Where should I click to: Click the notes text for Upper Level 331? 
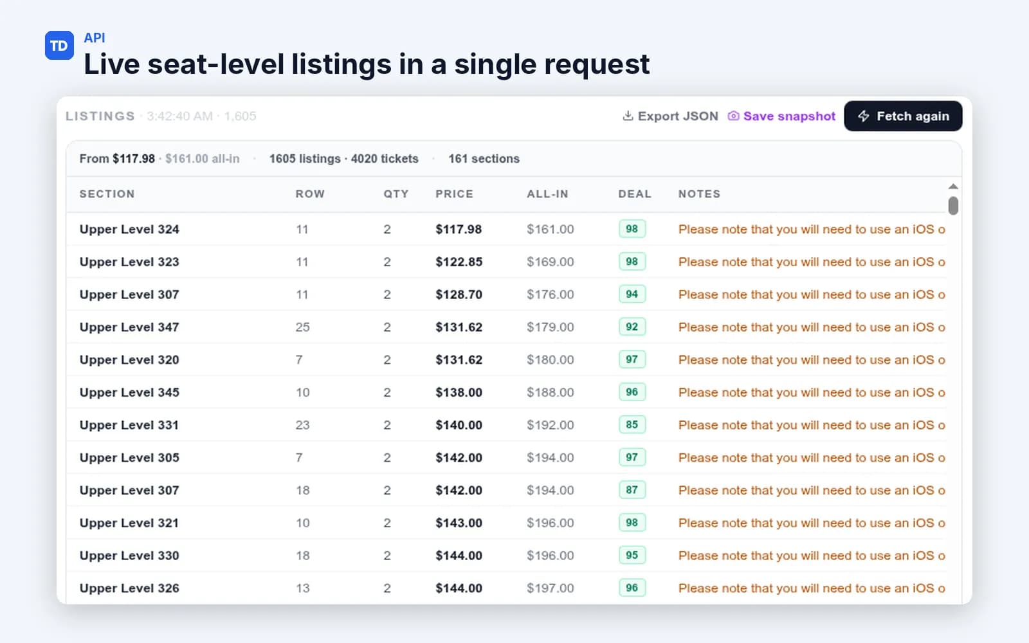(x=812, y=425)
